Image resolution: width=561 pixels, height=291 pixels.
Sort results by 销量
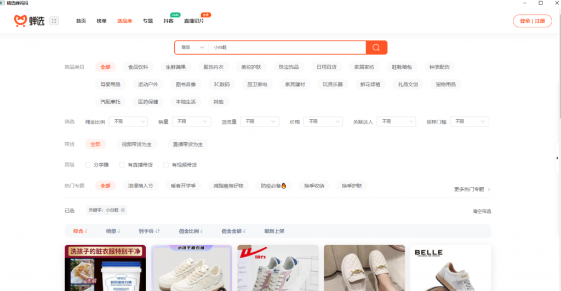click(113, 231)
